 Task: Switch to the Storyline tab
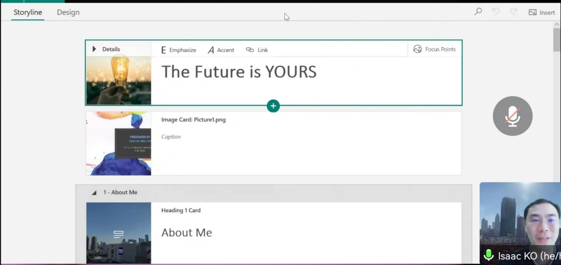[x=28, y=12]
